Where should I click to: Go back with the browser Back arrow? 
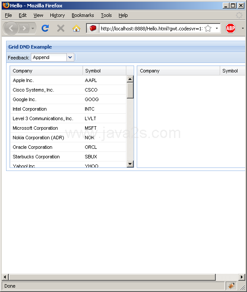click(x=11, y=28)
